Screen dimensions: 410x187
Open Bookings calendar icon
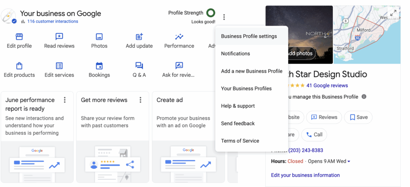pos(99,66)
